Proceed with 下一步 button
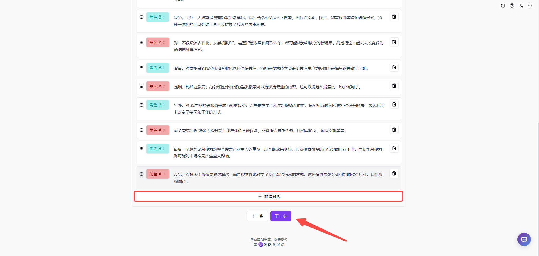539x256 pixels. tap(281, 216)
